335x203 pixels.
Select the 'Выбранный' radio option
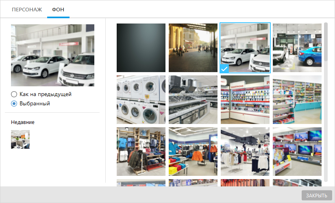point(30,103)
